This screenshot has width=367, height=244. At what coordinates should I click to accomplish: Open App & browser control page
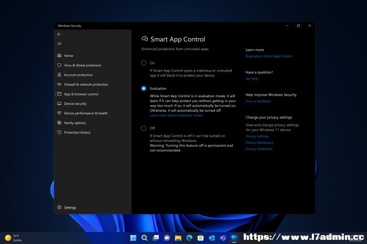[x=81, y=94]
